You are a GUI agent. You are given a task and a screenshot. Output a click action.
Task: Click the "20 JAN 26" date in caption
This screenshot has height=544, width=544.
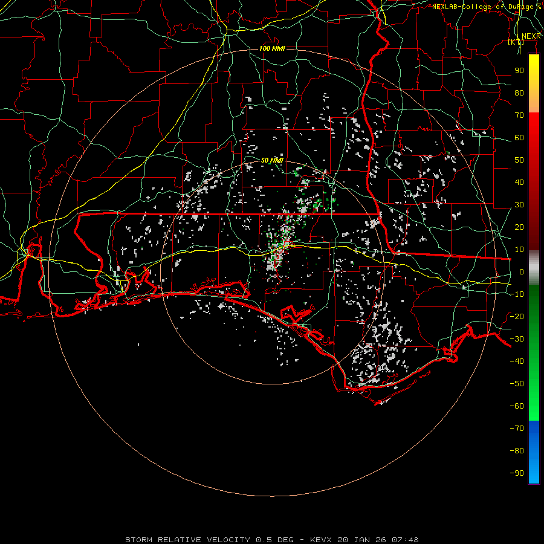pos(362,540)
